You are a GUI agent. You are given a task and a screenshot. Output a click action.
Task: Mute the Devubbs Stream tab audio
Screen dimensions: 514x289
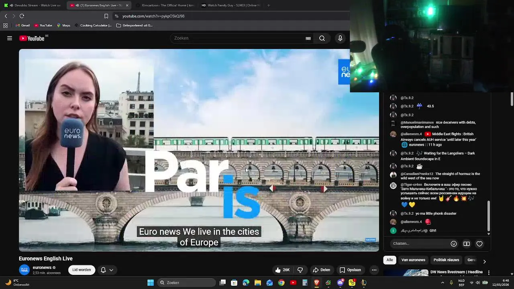tap(11, 5)
